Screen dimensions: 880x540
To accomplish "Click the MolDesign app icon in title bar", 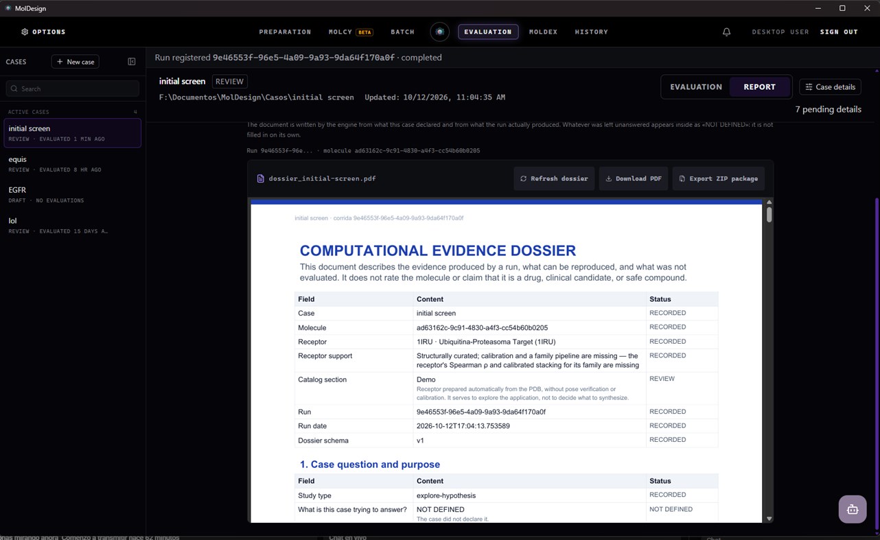I will point(8,8).
